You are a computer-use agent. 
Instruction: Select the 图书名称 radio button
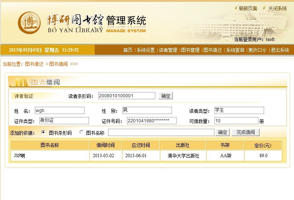click(x=81, y=132)
